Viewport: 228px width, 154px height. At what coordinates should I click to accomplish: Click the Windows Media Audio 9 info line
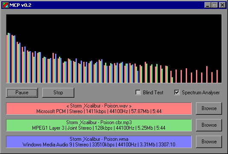pyautogui.click(x=99, y=145)
